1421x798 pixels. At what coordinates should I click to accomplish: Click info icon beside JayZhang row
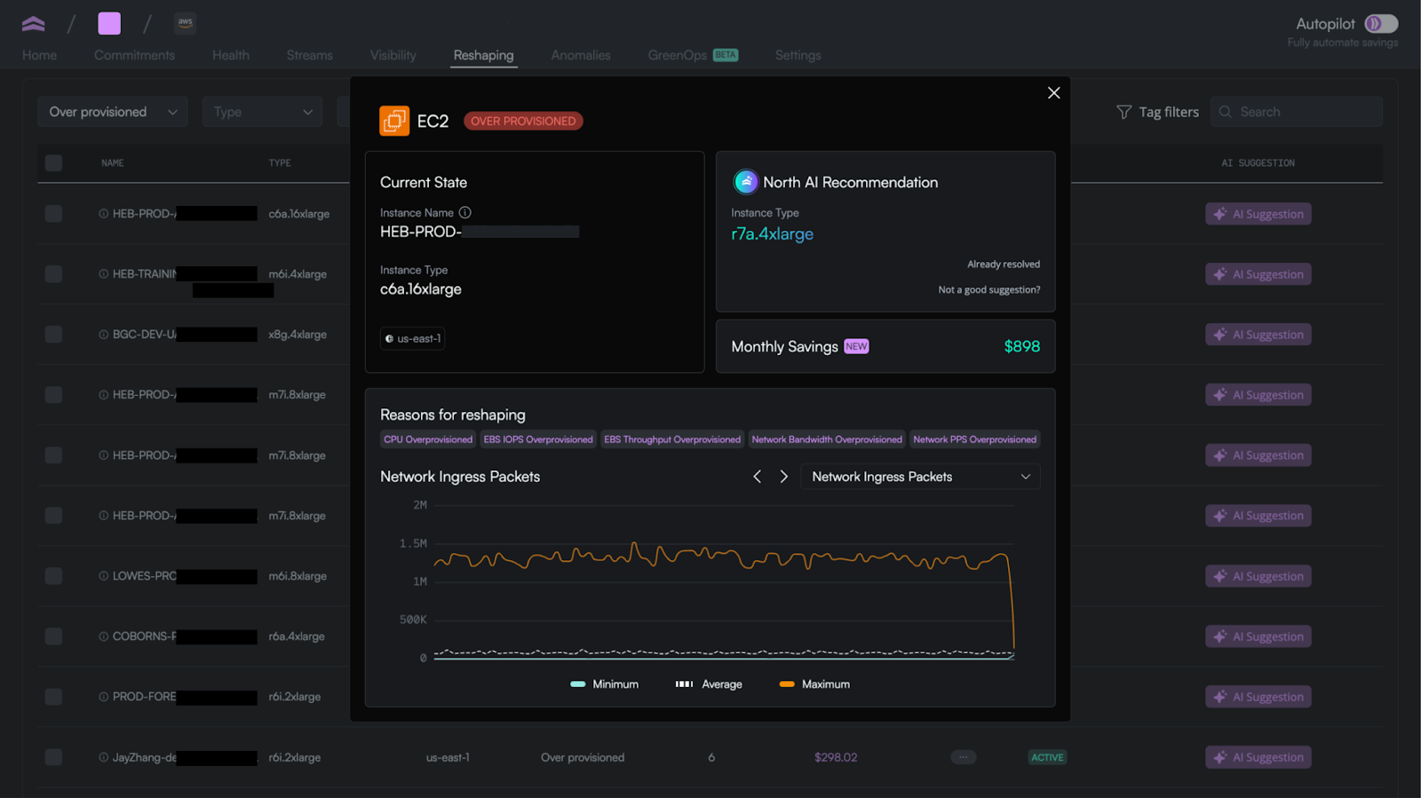104,757
